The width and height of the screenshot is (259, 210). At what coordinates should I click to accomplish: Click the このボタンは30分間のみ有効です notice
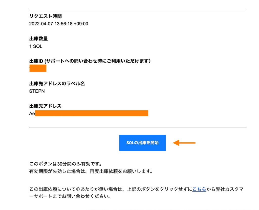point(66,164)
